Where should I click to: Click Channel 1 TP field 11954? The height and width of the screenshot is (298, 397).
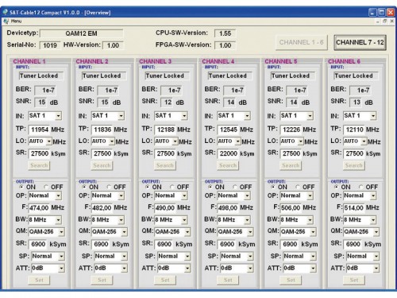39,130
